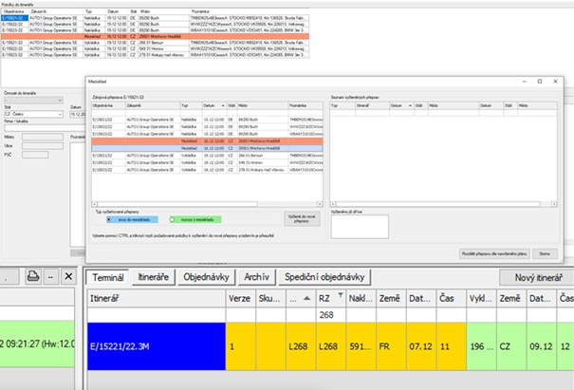Sort source table by Datum column header
This screenshot has width=574, height=390.
pyautogui.click(x=214, y=105)
